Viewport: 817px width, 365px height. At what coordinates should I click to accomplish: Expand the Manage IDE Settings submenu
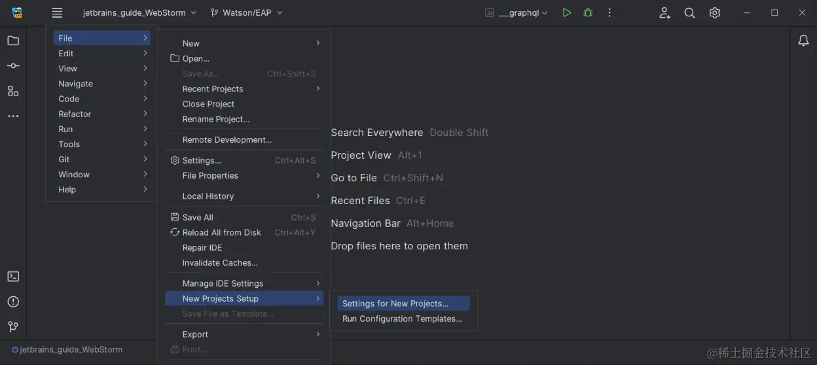(x=244, y=283)
